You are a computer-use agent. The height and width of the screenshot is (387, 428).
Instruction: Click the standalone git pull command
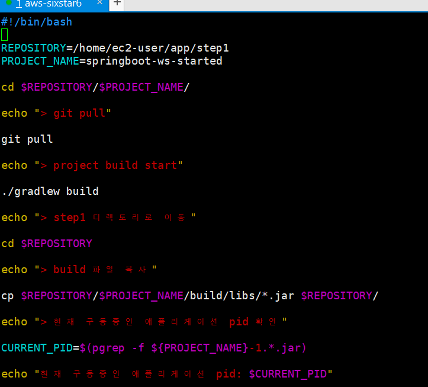[27, 139]
